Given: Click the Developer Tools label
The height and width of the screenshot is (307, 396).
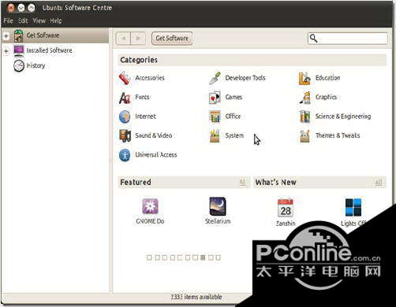Looking at the screenshot, I should [245, 78].
